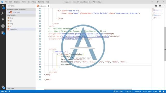Click the VS Code logo in title bar
The image size is (166, 93).
(x=2, y=2)
